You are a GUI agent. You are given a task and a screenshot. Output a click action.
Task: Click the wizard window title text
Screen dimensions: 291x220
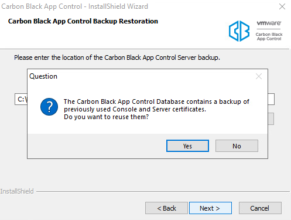click(x=74, y=6)
